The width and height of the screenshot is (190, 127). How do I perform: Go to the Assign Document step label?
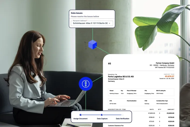click(x=81, y=118)
